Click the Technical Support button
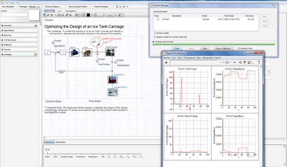This screenshot has width=287, height=167. coord(53,7)
